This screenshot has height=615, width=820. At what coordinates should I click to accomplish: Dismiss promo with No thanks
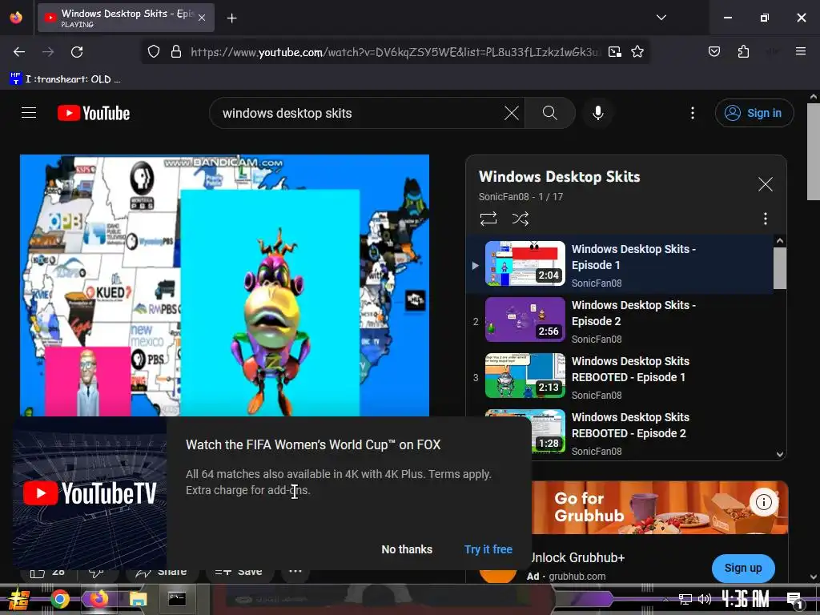tap(407, 549)
